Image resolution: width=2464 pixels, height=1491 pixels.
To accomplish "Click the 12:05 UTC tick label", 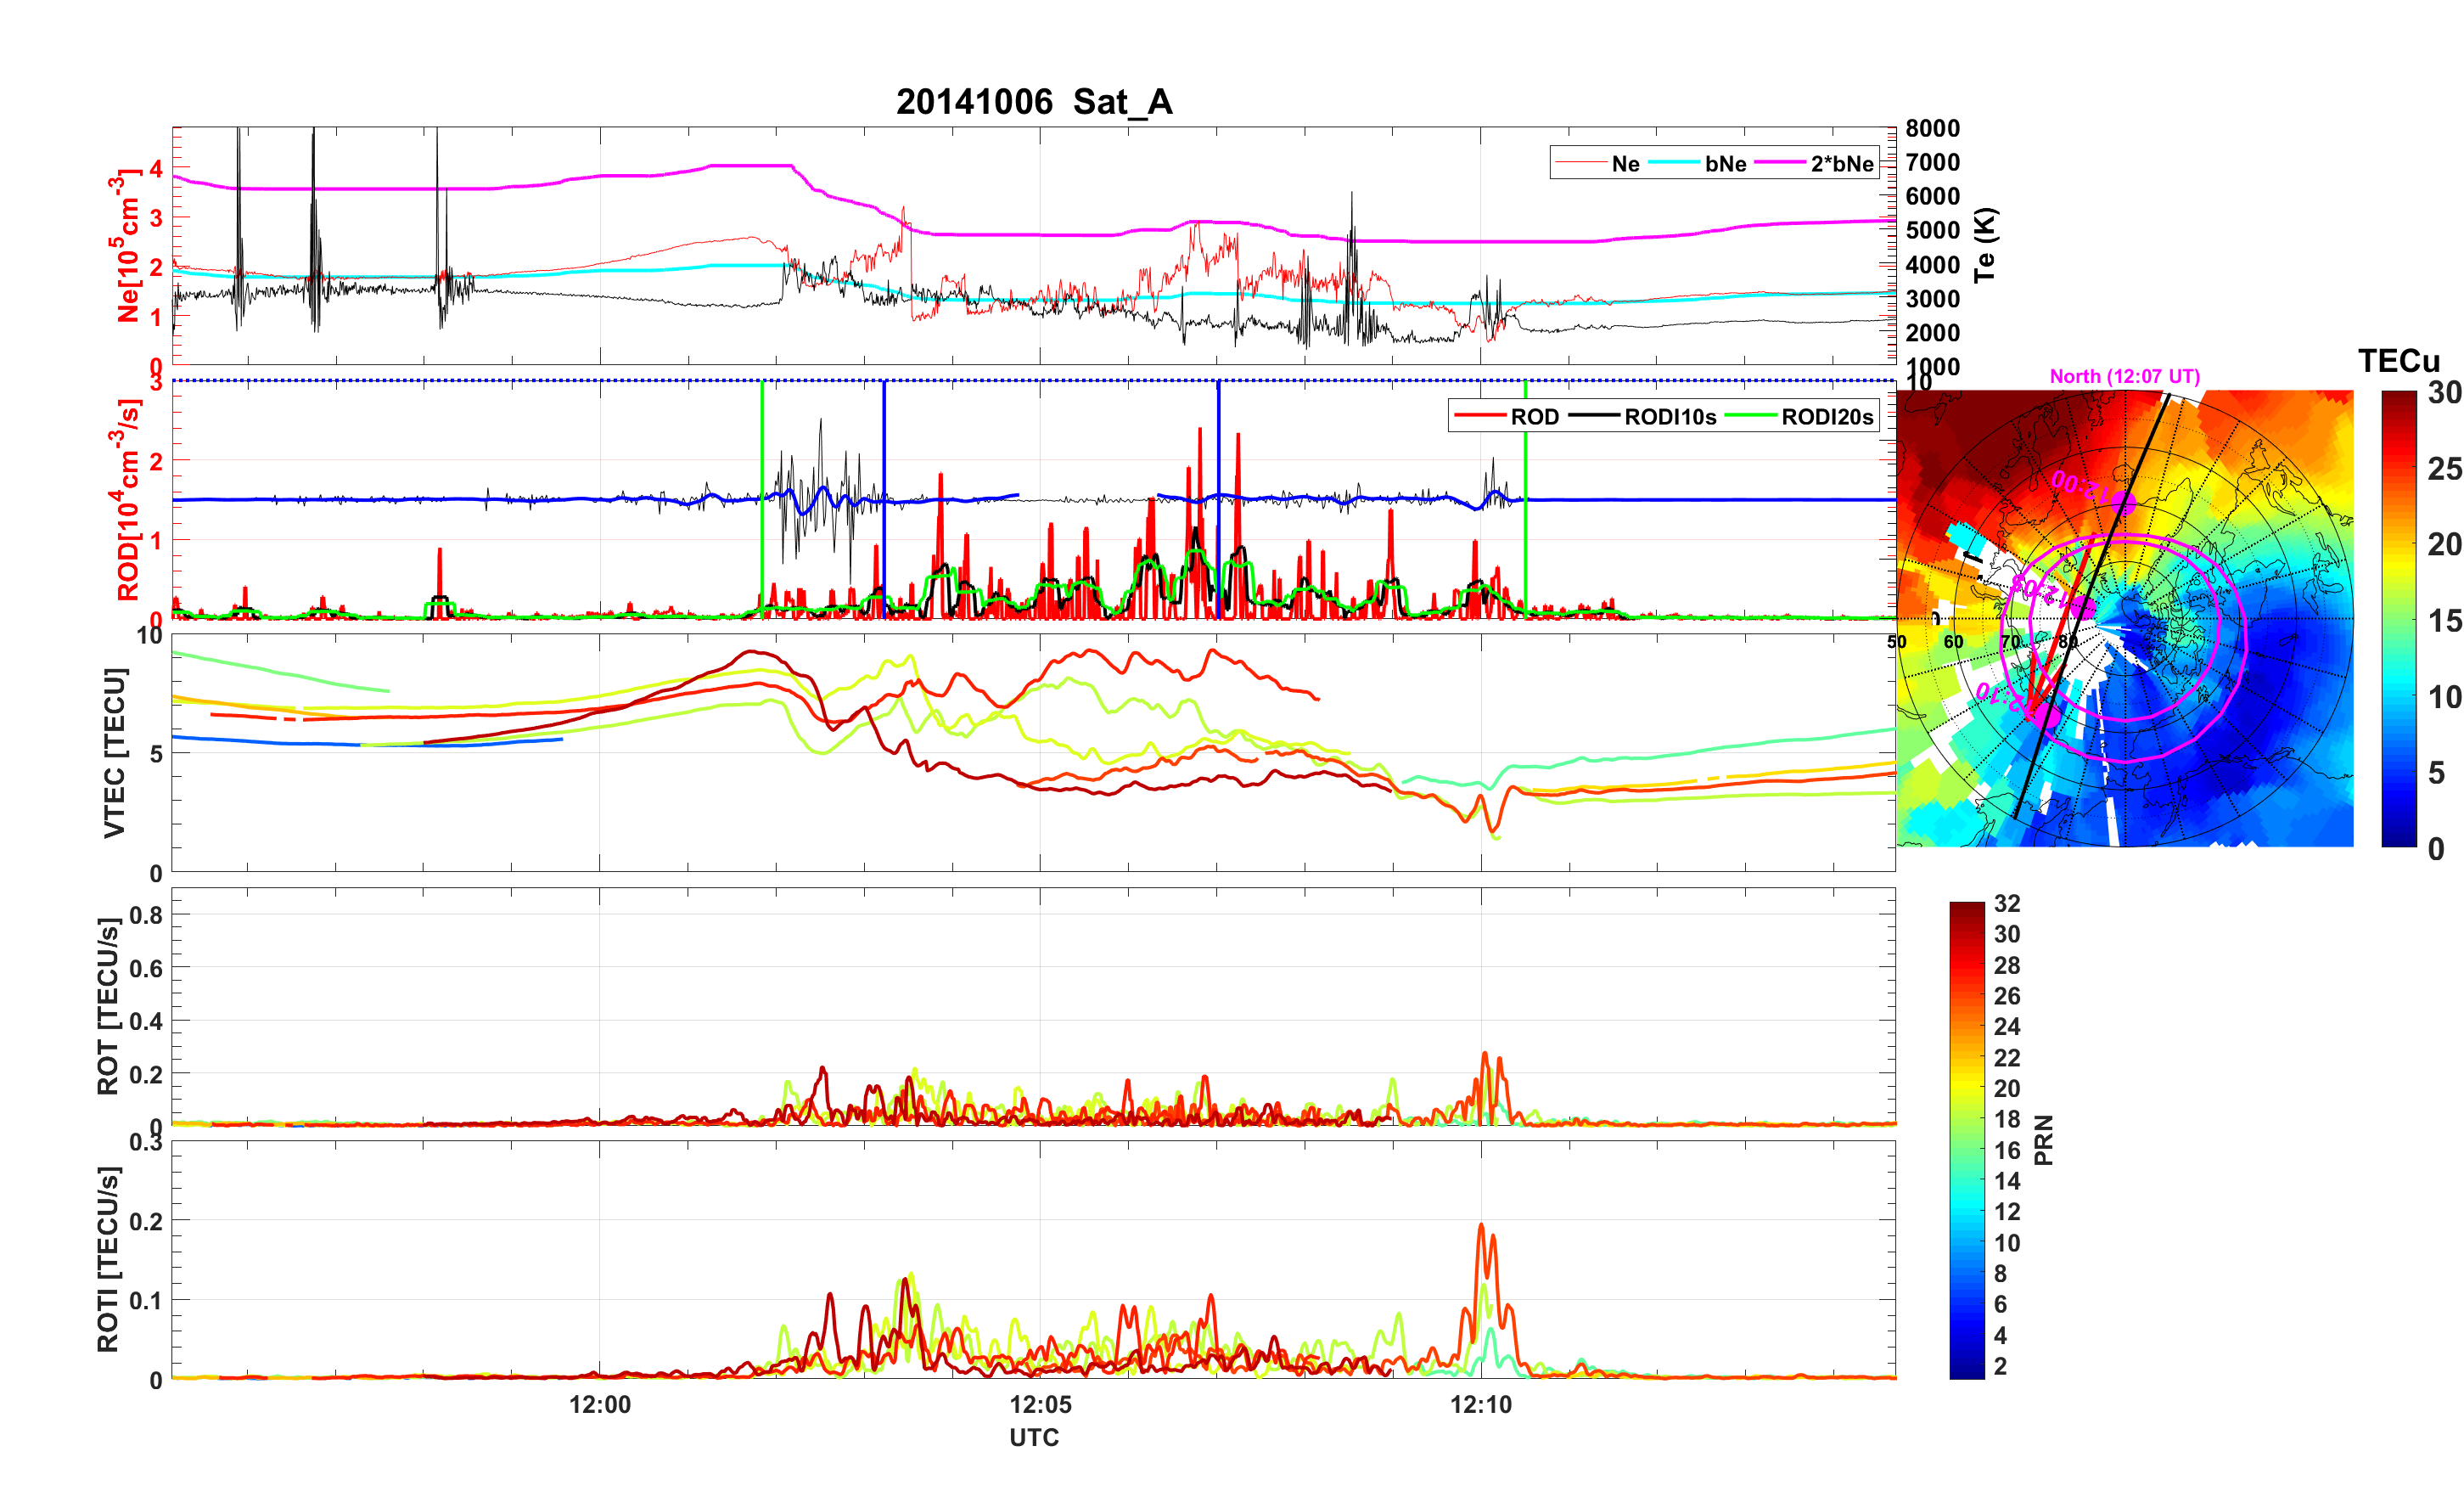I will tap(1040, 1405).
